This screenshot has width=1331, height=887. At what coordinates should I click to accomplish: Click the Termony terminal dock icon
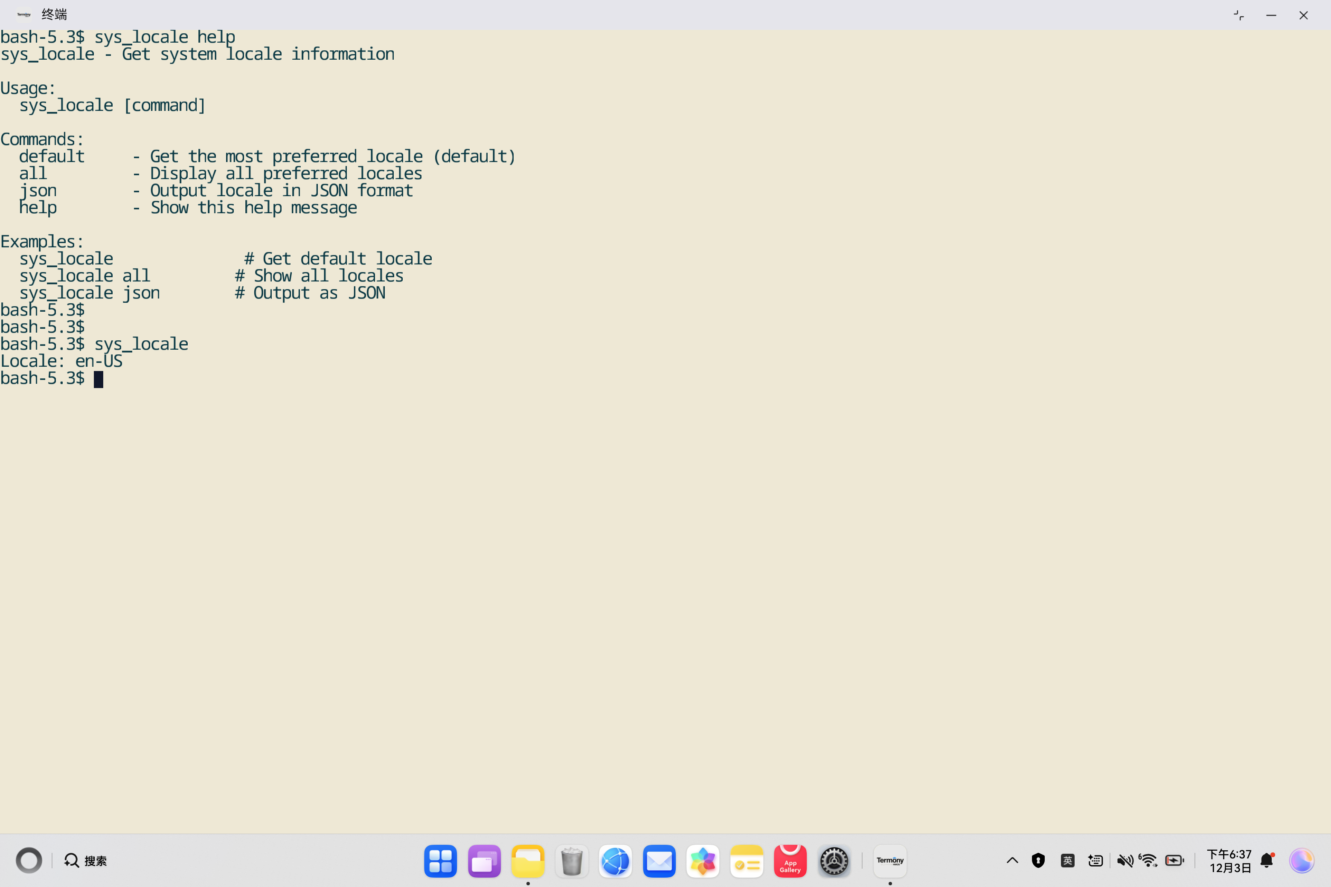click(x=889, y=861)
